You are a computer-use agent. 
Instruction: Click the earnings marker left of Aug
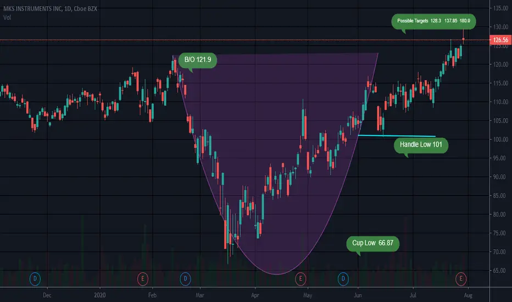pos(461,279)
